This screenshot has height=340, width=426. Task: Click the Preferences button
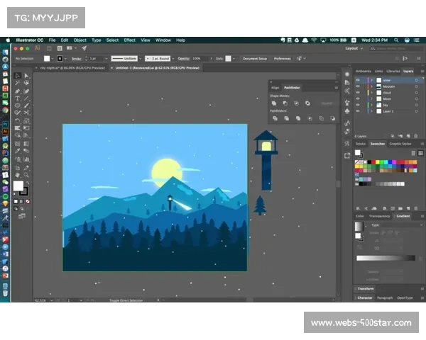pyautogui.click(x=283, y=58)
